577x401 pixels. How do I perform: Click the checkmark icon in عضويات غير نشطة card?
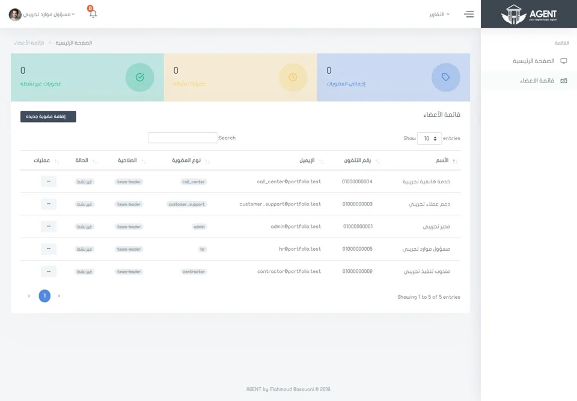(x=140, y=78)
